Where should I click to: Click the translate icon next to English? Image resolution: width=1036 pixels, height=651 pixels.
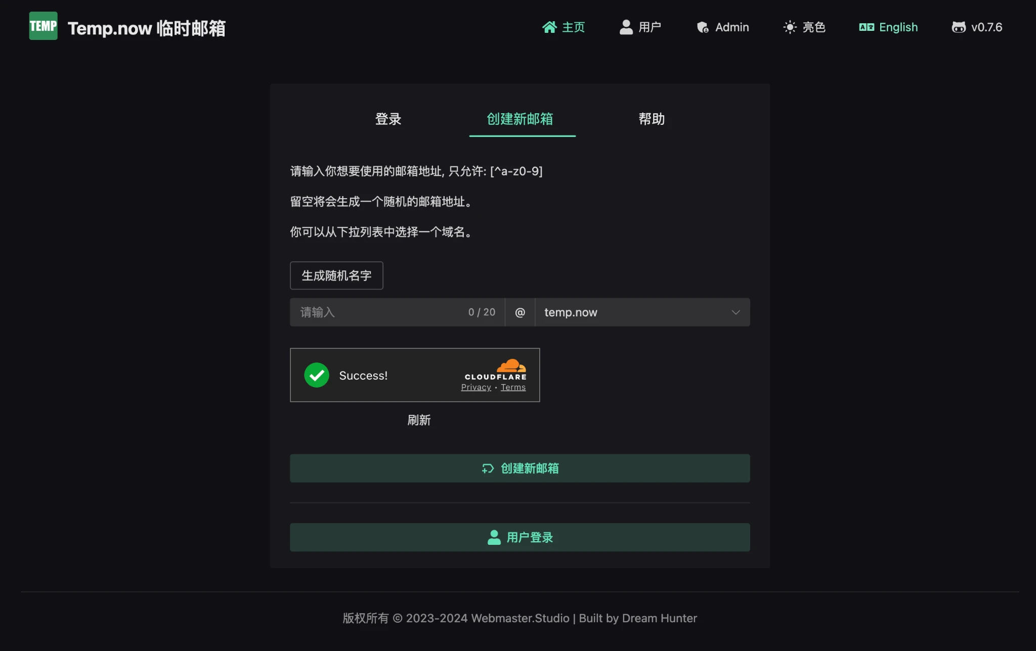pos(866,27)
